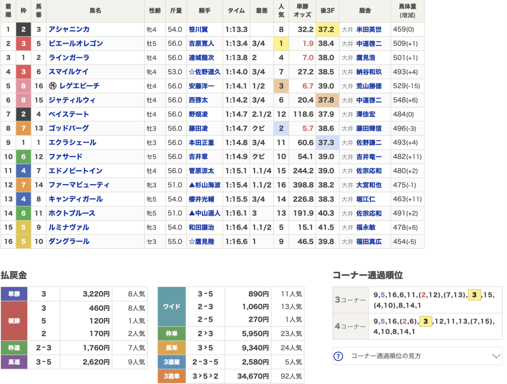Open horse キャンディガール link

point(76,199)
